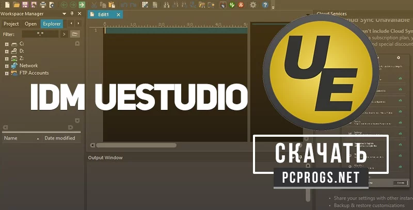Launch UltraCompare via the red icon

[241, 5]
